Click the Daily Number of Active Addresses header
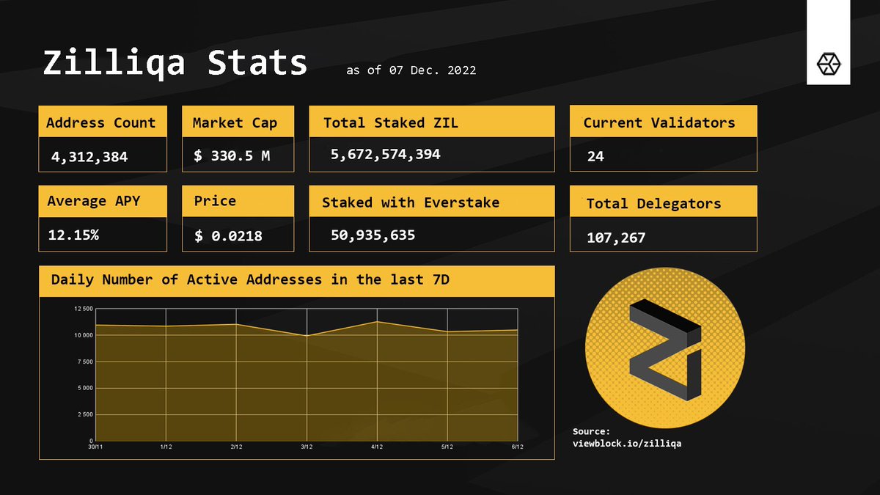The height and width of the screenshot is (495, 880). (296, 280)
